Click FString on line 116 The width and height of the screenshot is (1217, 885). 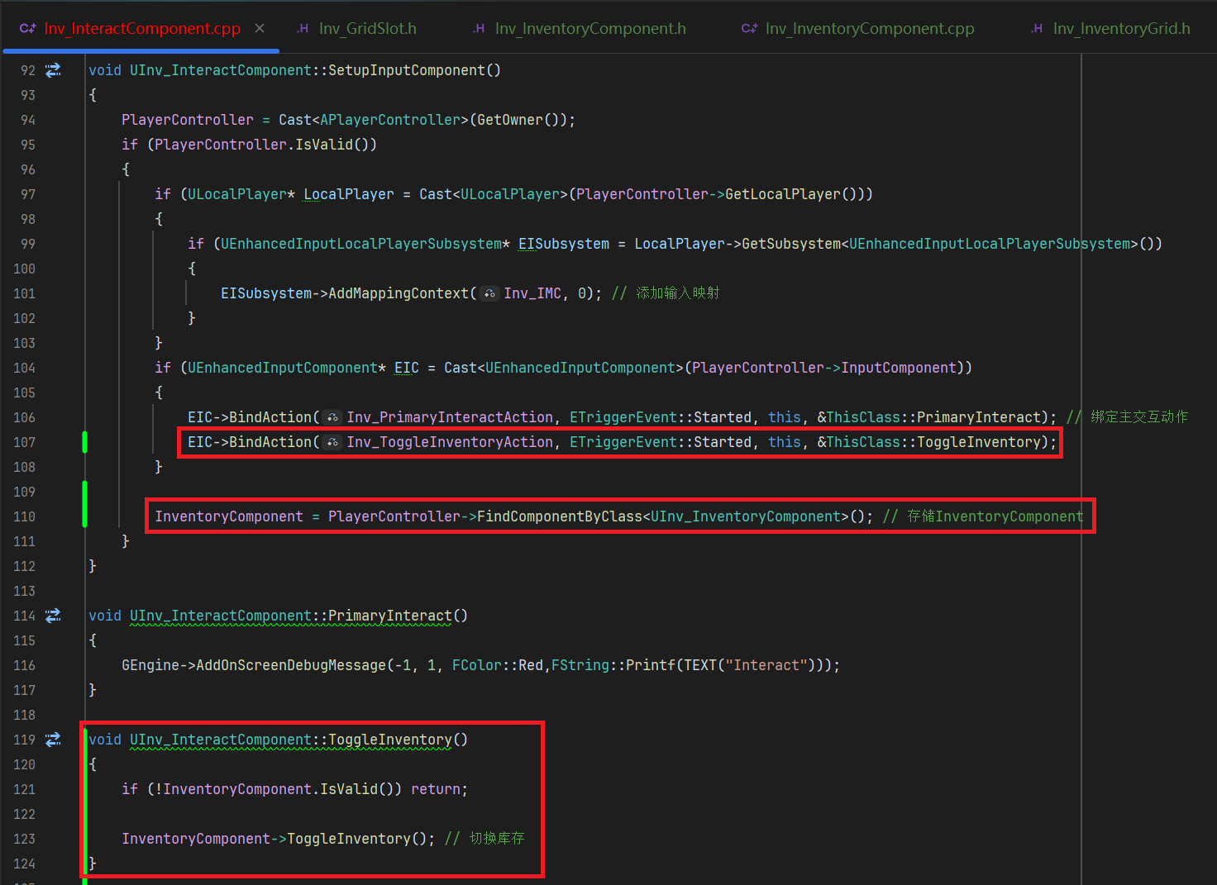tap(580, 665)
